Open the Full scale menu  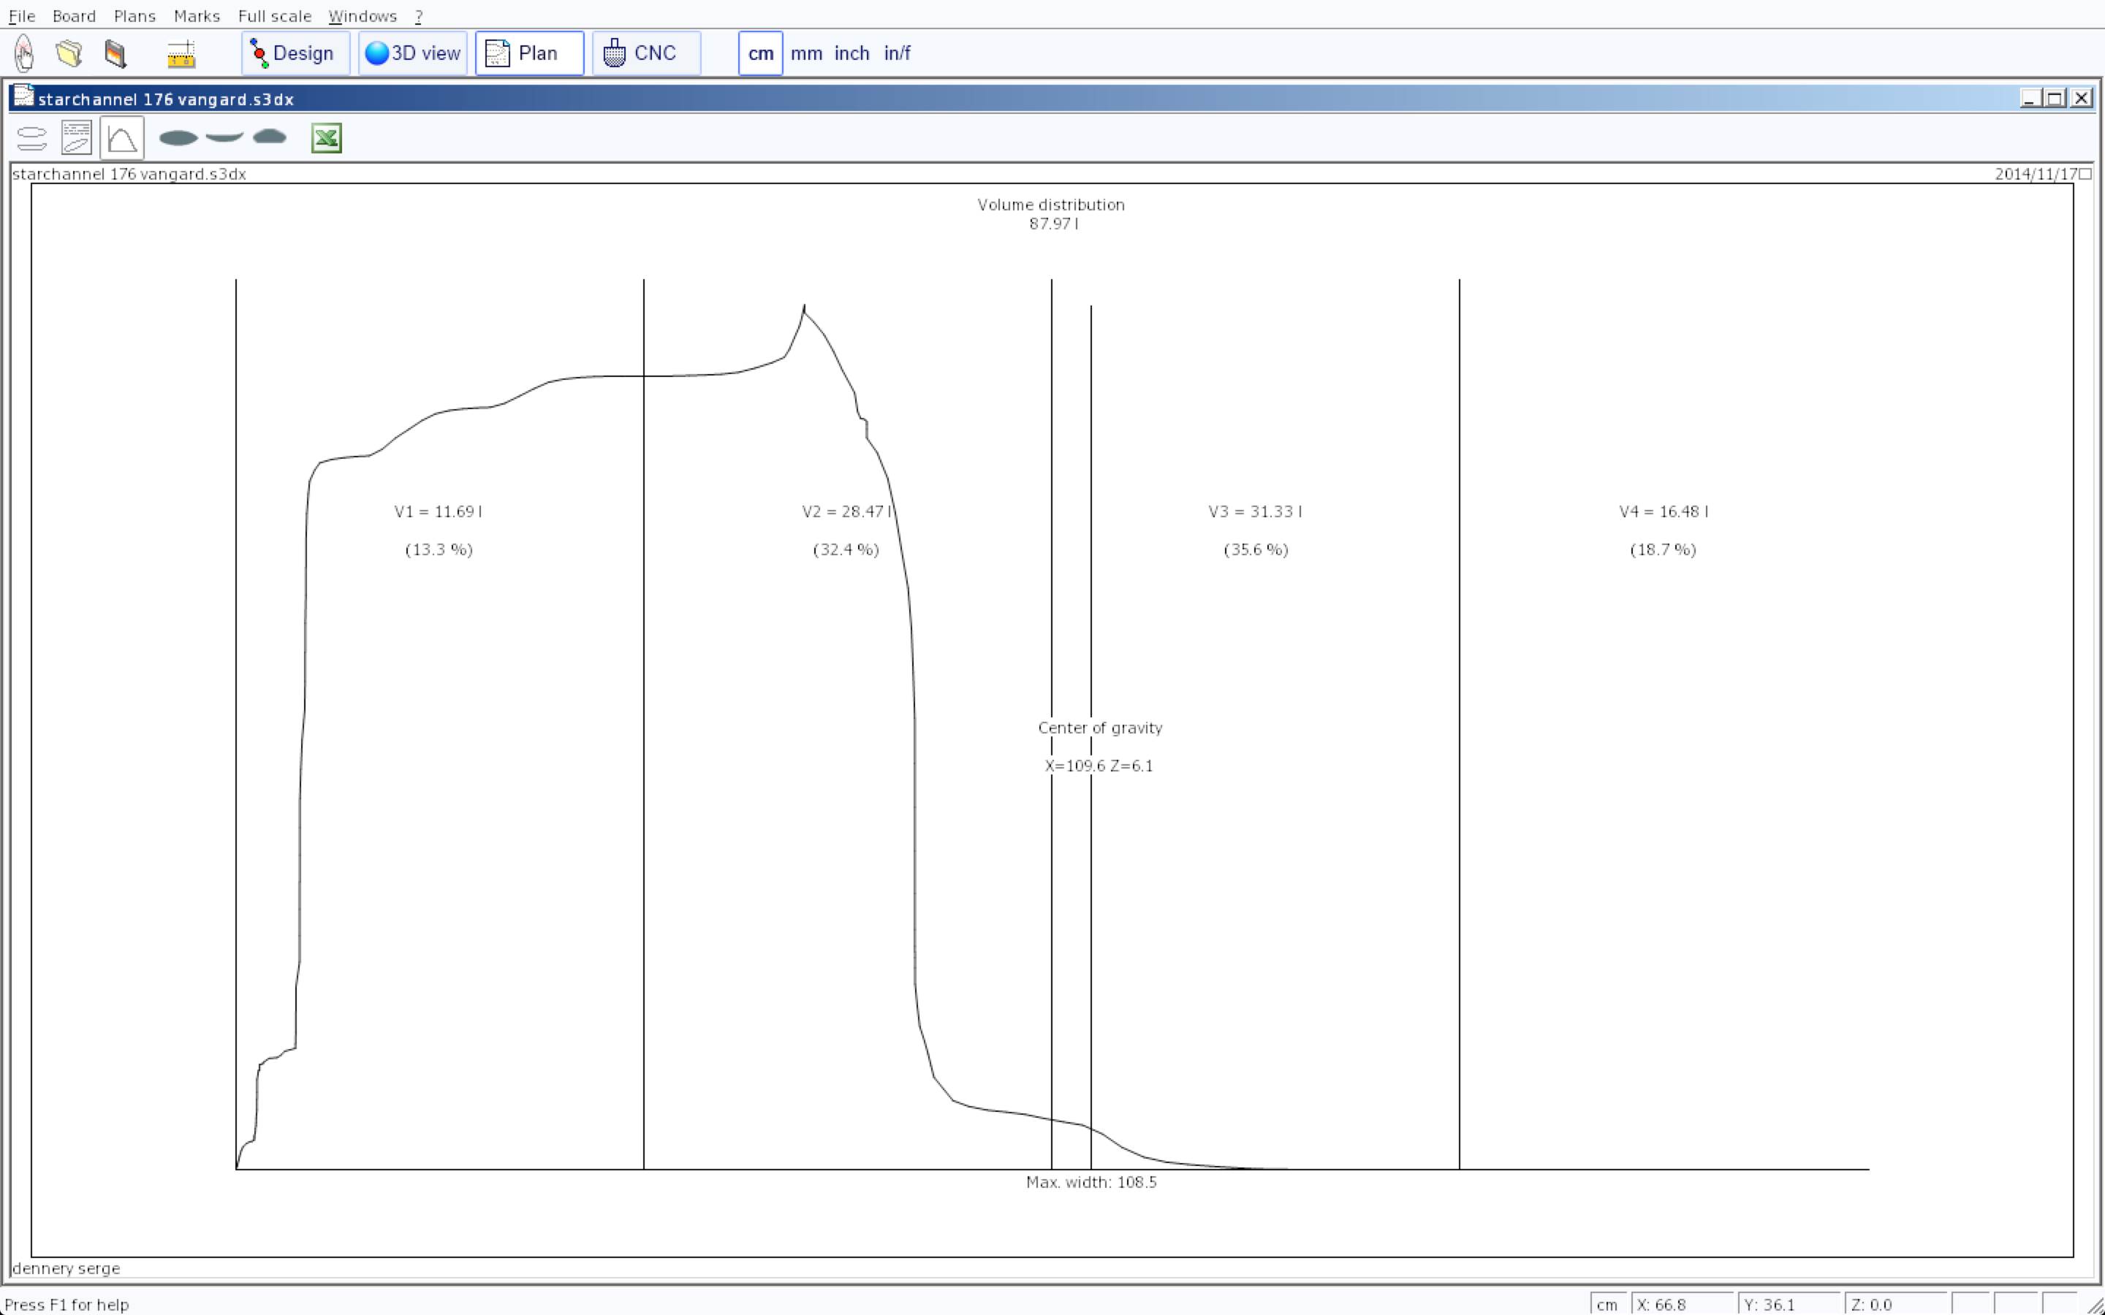pyautogui.click(x=274, y=15)
